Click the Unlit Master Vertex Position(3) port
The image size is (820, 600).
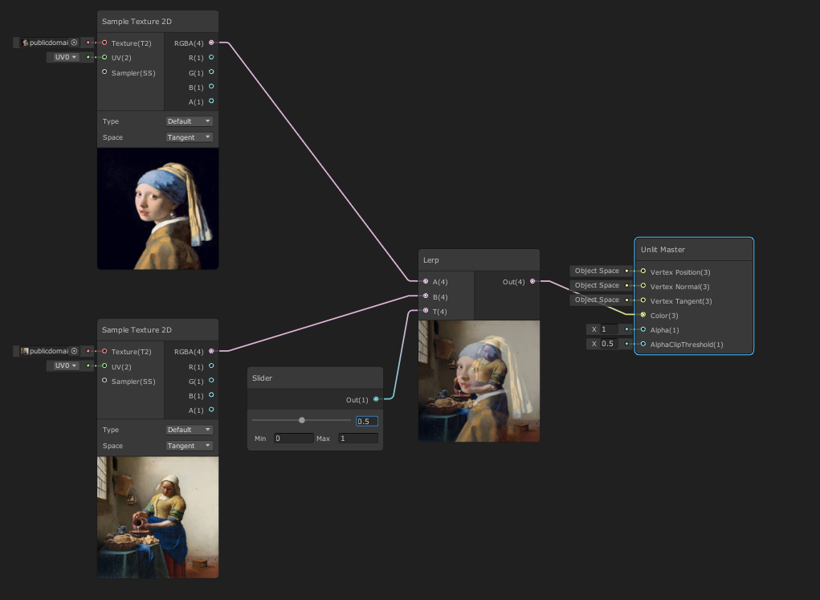tap(643, 271)
